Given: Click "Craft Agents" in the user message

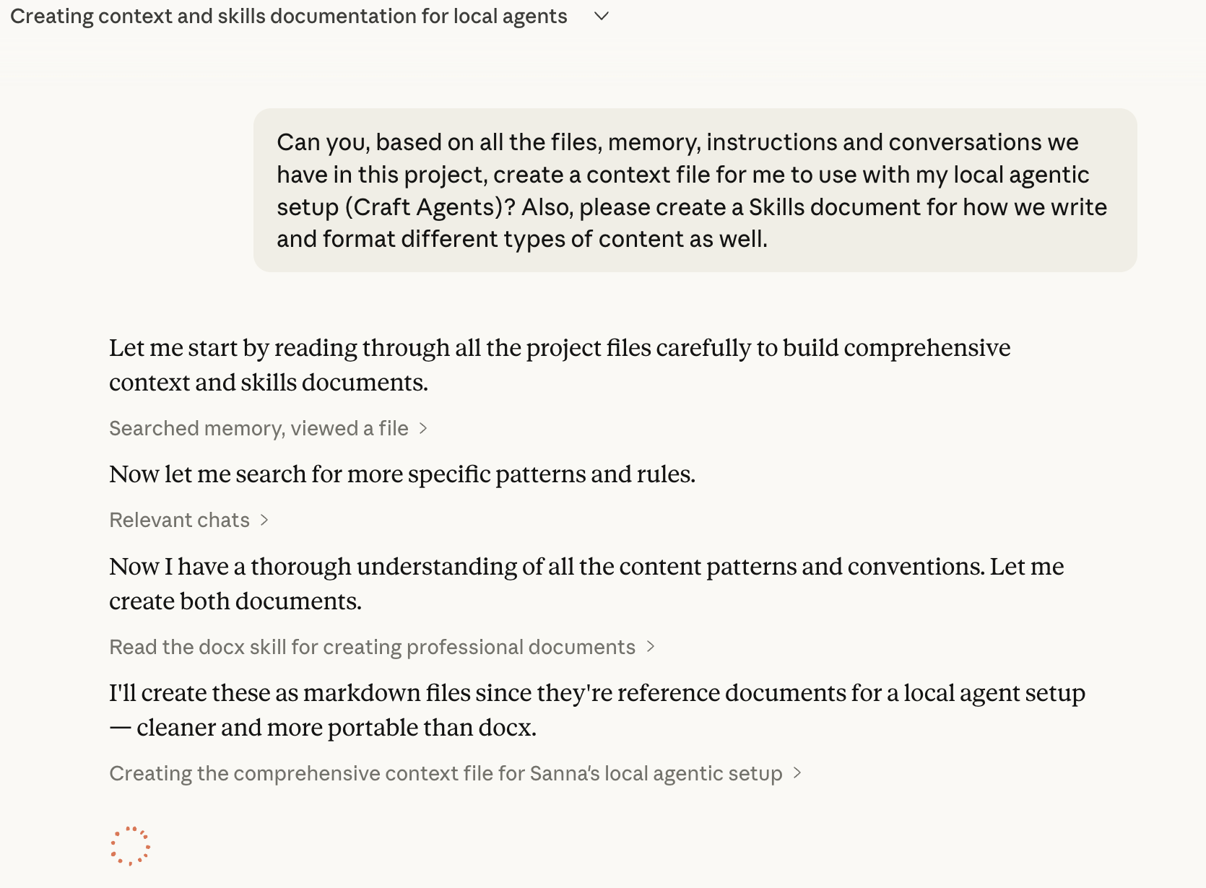Looking at the screenshot, I should tap(423, 207).
